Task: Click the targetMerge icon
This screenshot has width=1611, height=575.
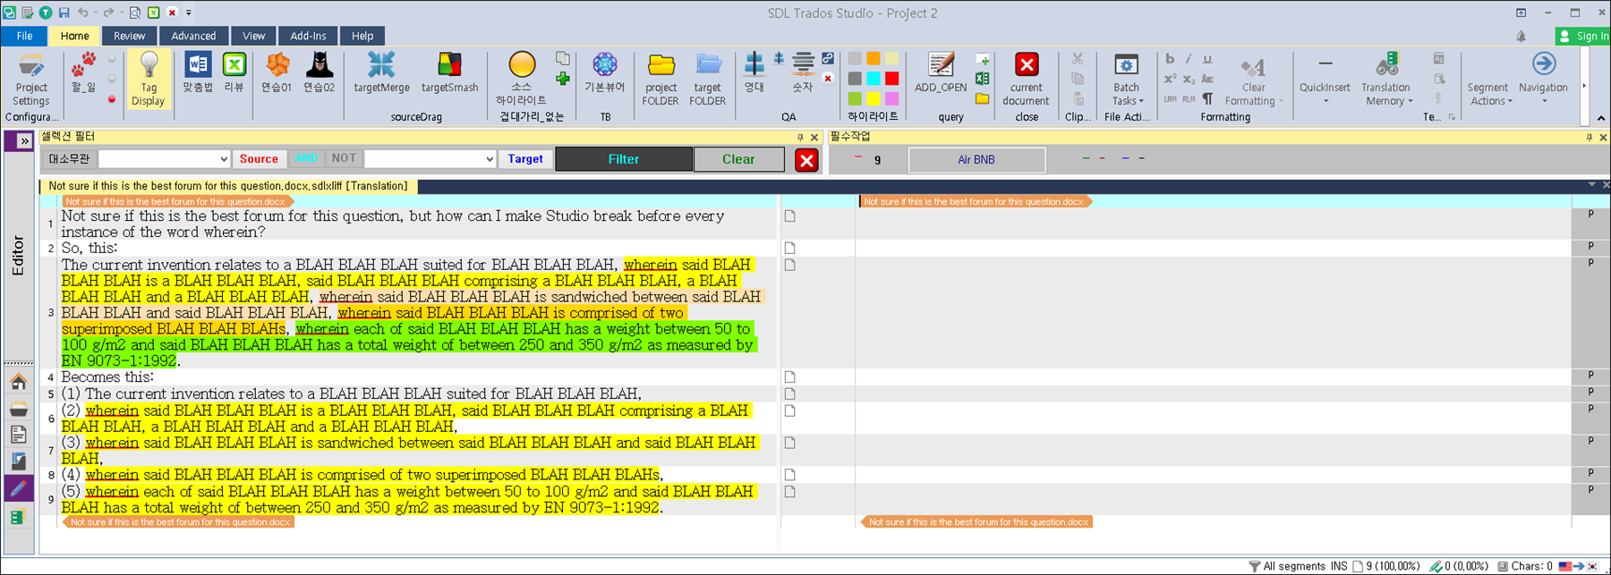Action: click(381, 72)
